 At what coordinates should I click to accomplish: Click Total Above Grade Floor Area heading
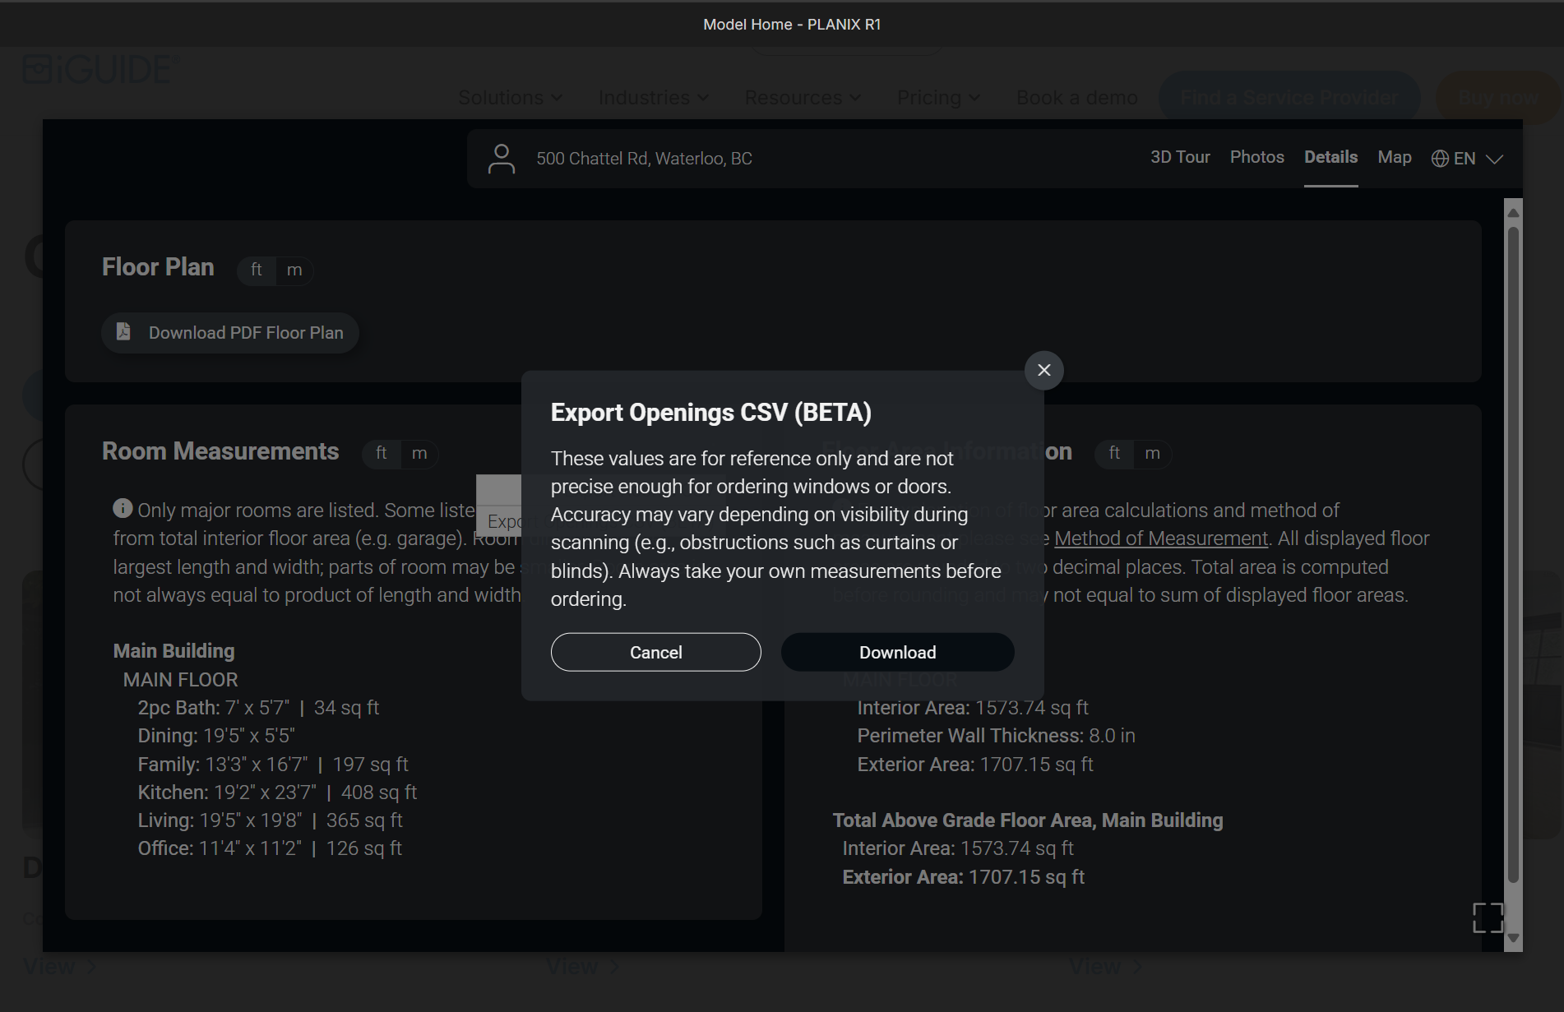click(1028, 820)
